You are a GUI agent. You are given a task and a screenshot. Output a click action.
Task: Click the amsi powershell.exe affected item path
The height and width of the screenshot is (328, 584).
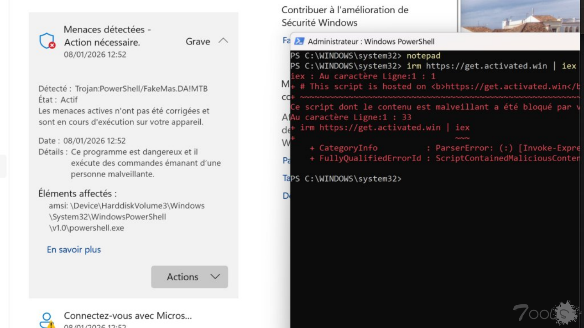point(126,217)
